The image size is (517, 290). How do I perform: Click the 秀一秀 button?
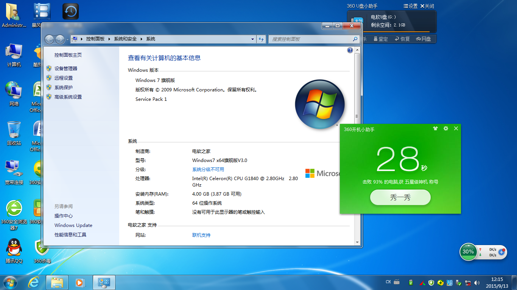[400, 197]
